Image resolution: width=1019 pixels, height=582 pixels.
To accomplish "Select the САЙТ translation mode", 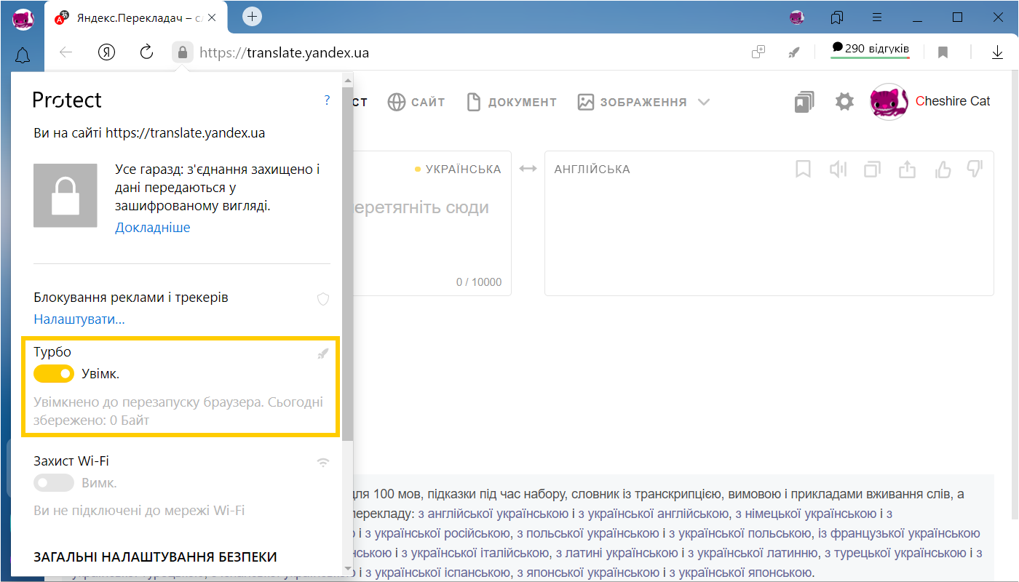I will pyautogui.click(x=416, y=102).
